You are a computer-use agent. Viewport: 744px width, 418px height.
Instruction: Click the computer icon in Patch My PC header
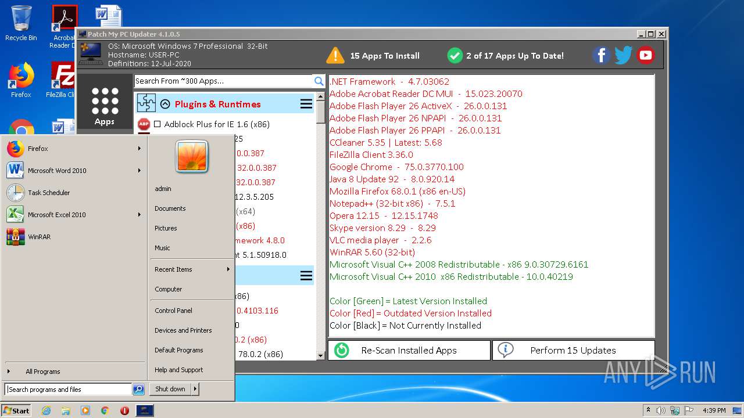click(x=91, y=53)
